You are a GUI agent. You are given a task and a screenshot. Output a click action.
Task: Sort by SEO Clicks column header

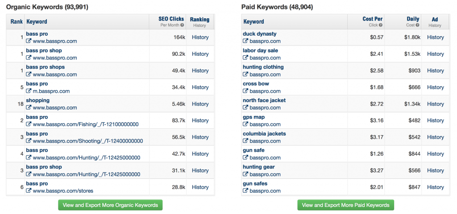point(171,19)
